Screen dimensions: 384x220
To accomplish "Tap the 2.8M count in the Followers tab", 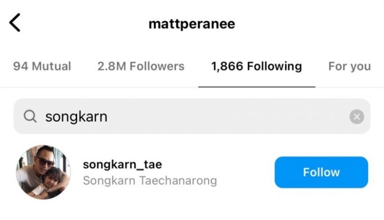I will pyautogui.click(x=112, y=66).
